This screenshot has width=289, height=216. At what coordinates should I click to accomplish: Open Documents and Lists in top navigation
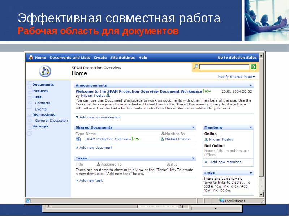point(70,58)
